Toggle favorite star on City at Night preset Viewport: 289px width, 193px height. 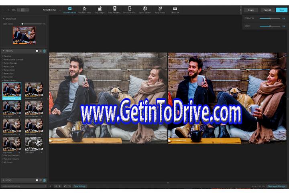[19, 116]
